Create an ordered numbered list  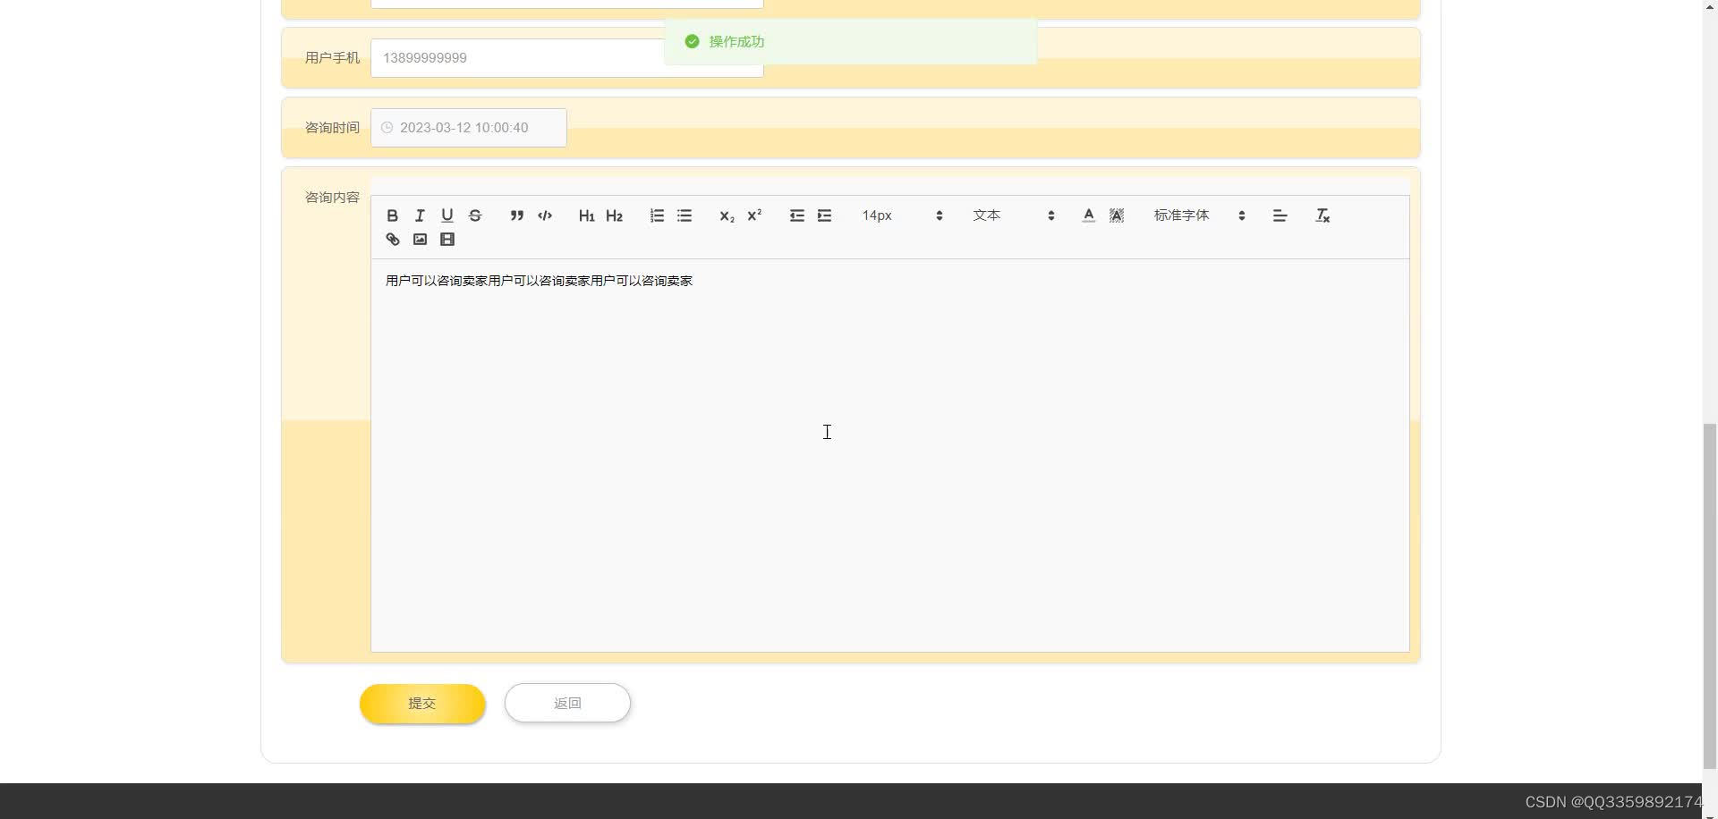point(657,215)
